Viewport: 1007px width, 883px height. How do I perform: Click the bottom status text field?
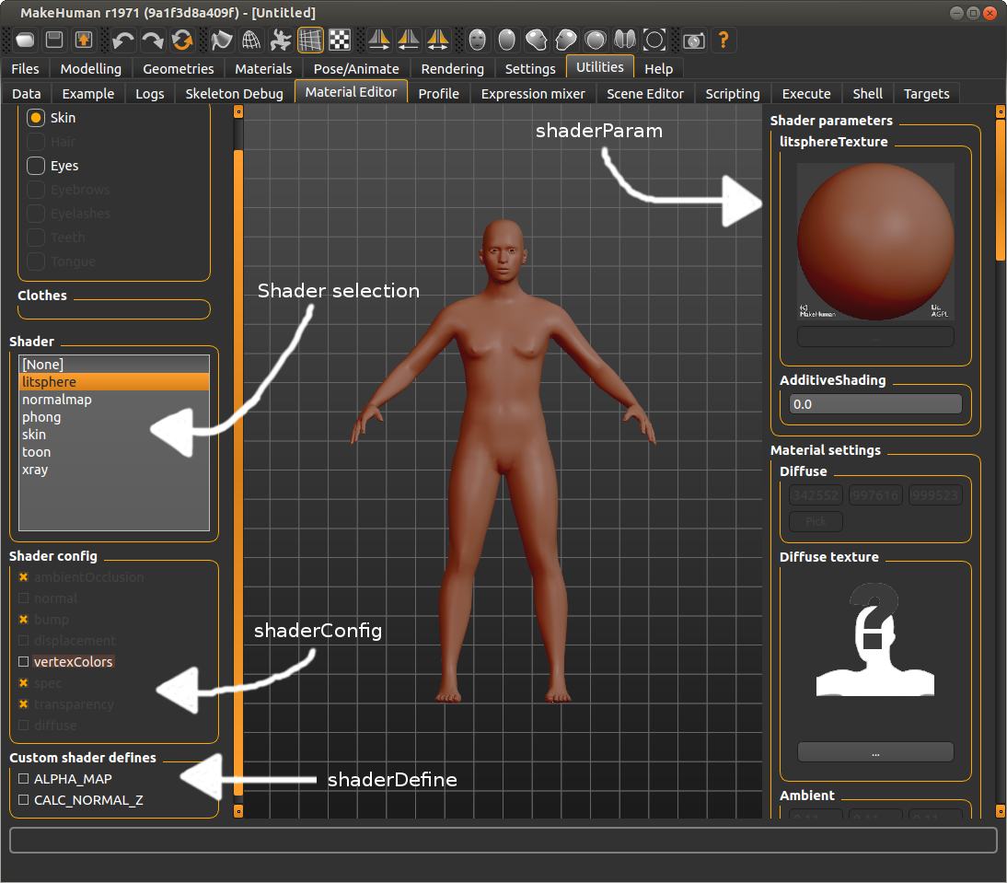coord(503,840)
